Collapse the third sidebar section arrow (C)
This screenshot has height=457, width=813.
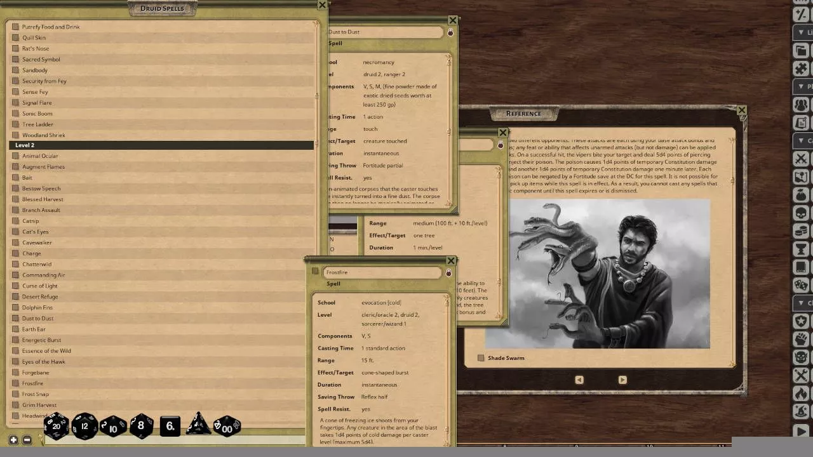point(802,140)
